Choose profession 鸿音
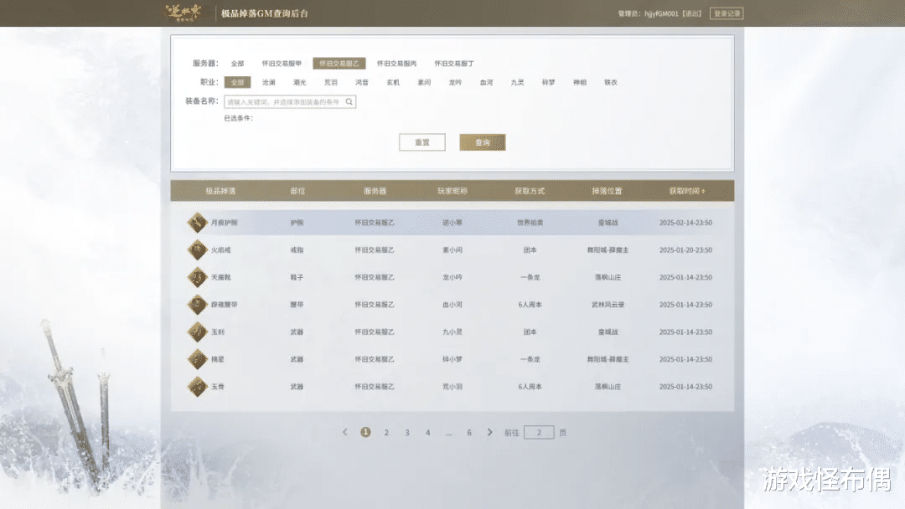Screen dimensions: 905x509 point(362,82)
